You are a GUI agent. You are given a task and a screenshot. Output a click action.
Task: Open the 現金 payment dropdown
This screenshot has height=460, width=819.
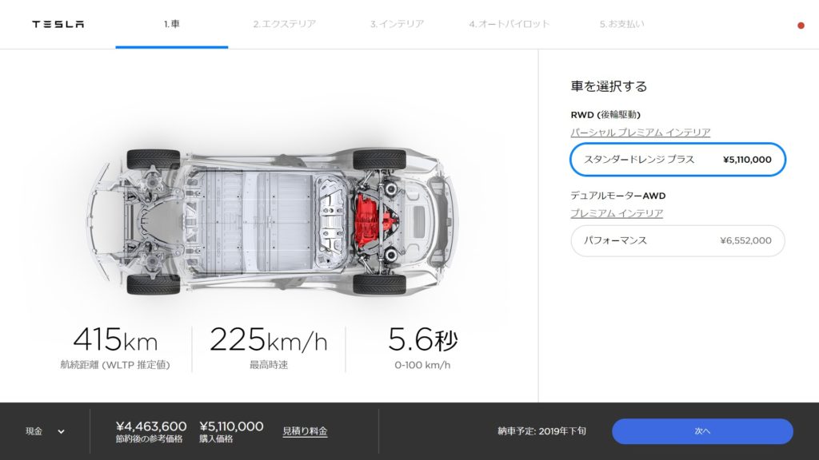click(45, 431)
